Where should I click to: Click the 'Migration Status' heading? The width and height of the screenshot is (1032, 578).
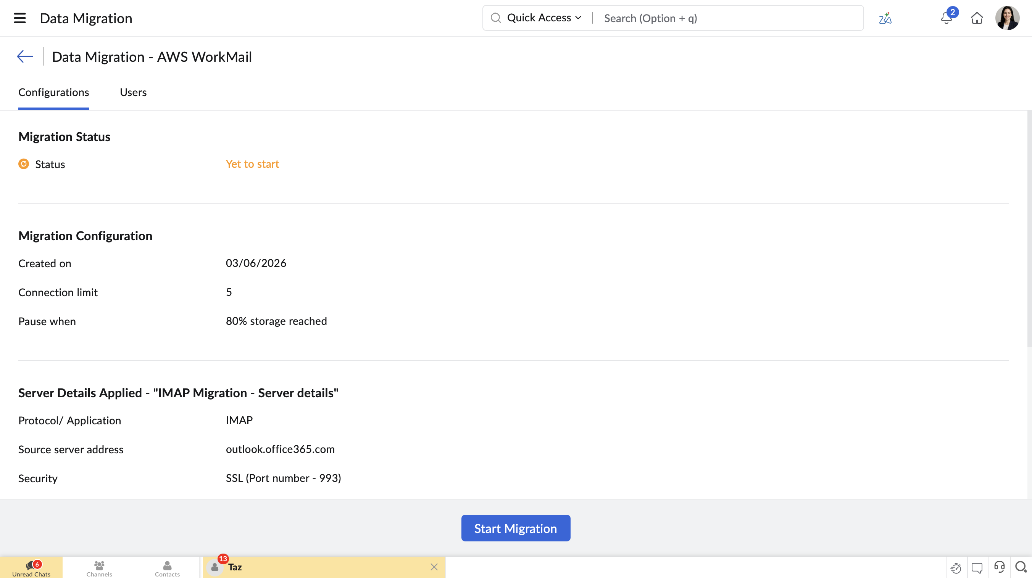[x=64, y=137]
